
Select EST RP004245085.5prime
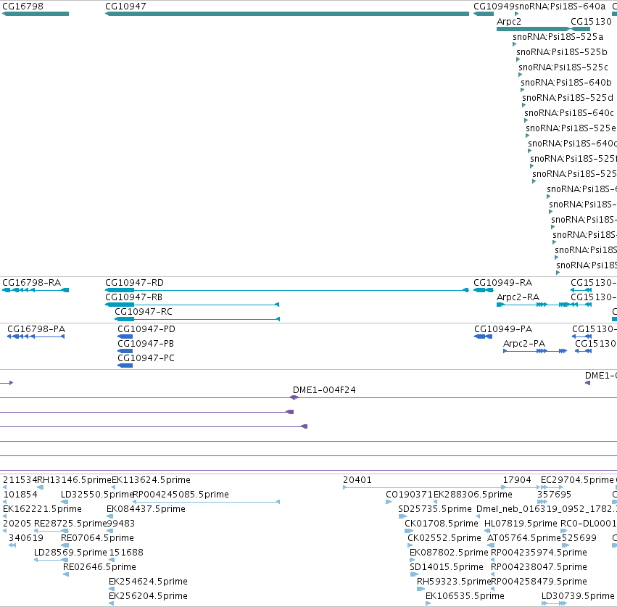click(x=181, y=495)
